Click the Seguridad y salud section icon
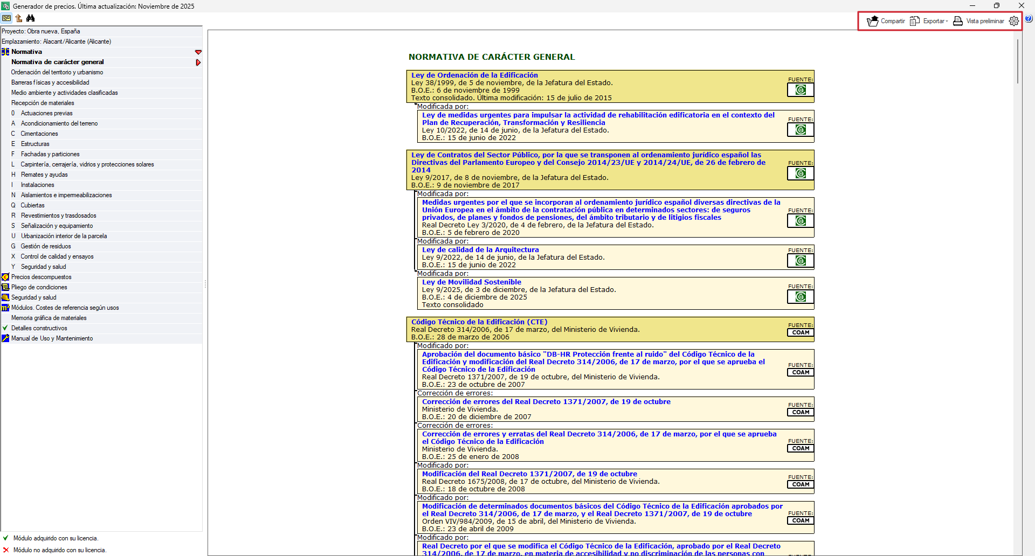 coord(5,297)
